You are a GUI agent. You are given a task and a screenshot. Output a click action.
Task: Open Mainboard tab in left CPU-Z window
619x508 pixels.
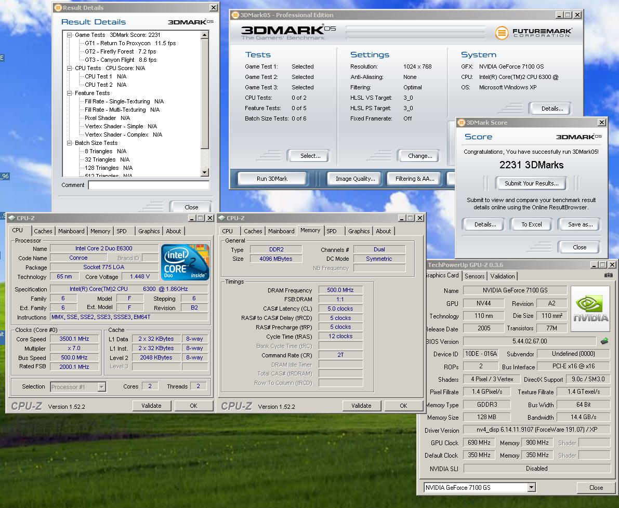click(71, 231)
